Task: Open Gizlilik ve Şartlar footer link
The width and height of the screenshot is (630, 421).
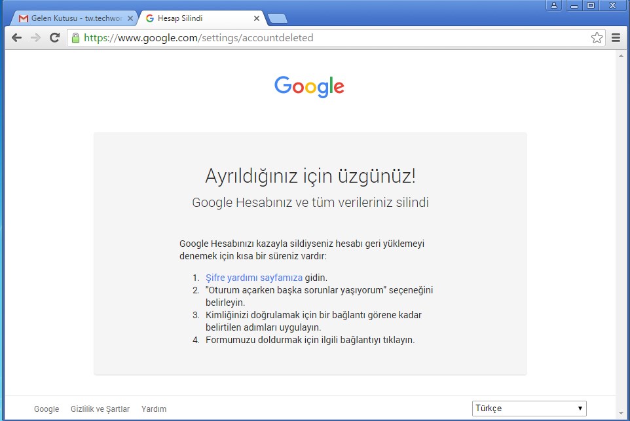Action: [x=100, y=409]
